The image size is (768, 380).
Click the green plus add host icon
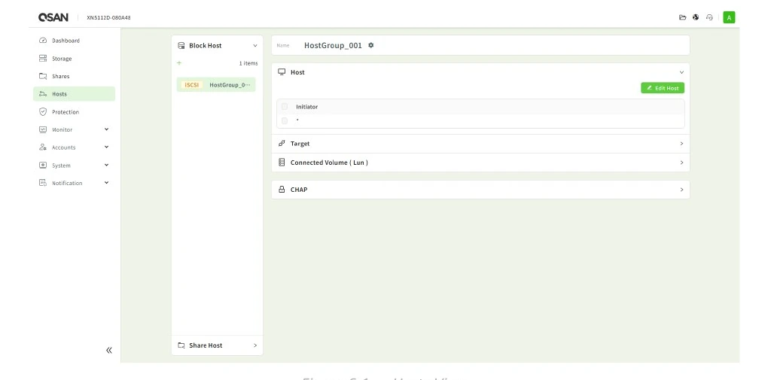click(178, 62)
